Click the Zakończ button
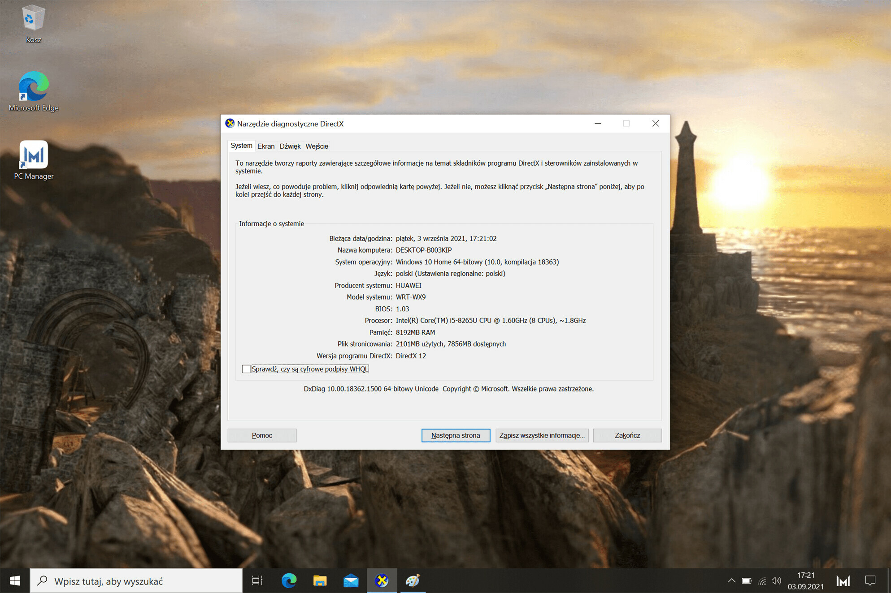This screenshot has height=593, width=891. click(x=627, y=435)
